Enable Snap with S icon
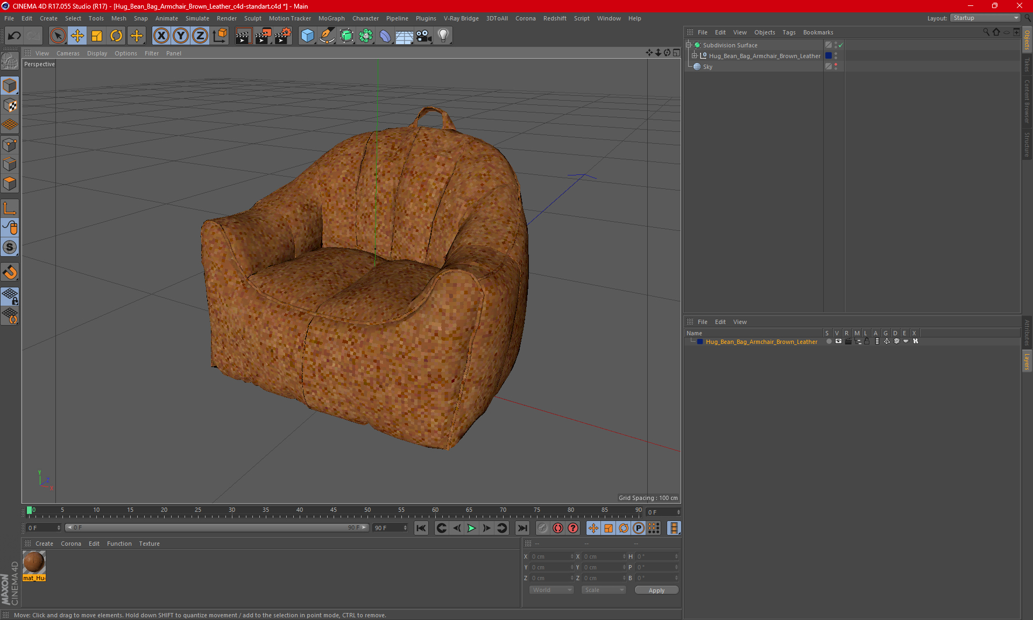The height and width of the screenshot is (620, 1033). [10, 247]
